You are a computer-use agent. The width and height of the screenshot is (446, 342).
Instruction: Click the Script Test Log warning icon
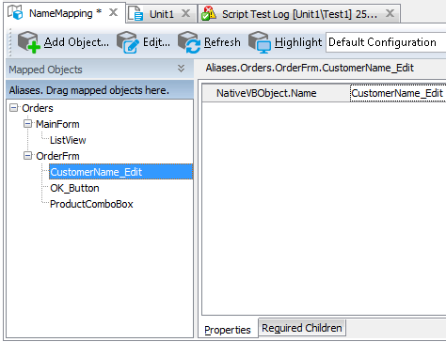209,14
